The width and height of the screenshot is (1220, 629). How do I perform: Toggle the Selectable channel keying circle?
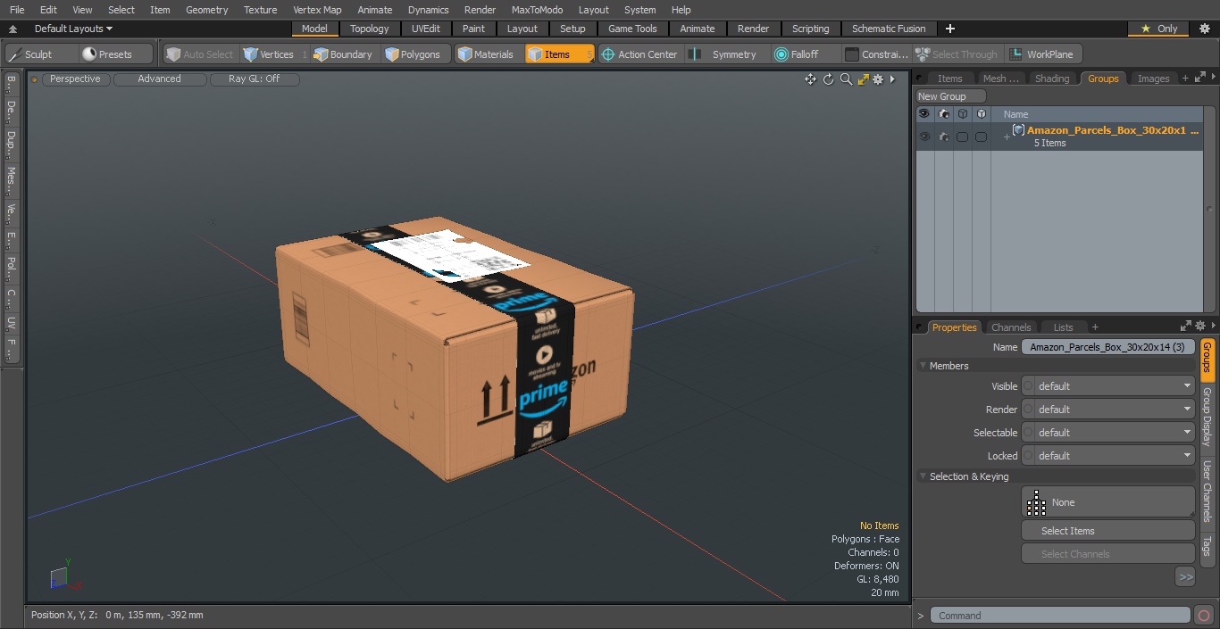(1028, 433)
